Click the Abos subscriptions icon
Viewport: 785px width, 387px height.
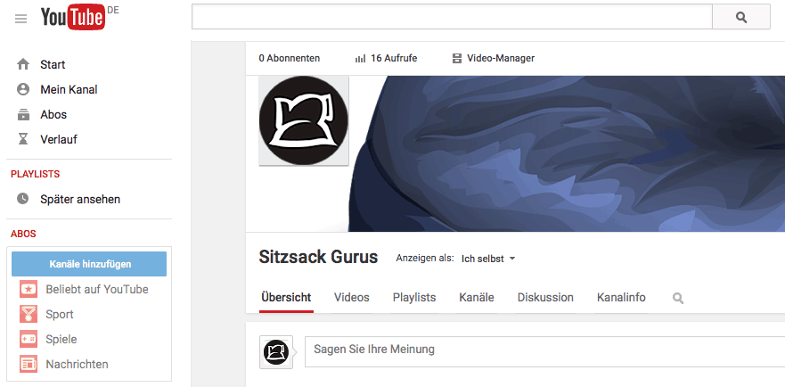point(23,114)
